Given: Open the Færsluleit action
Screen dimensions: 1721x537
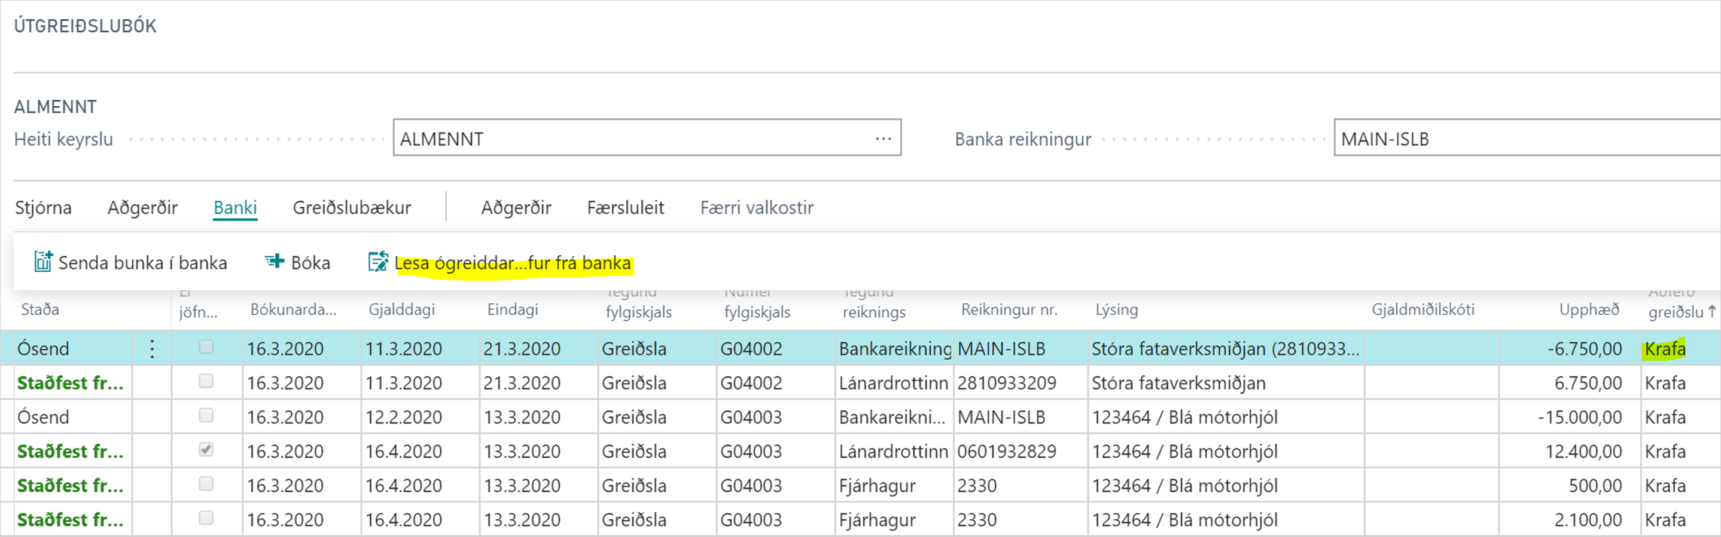Looking at the screenshot, I should click(x=625, y=208).
